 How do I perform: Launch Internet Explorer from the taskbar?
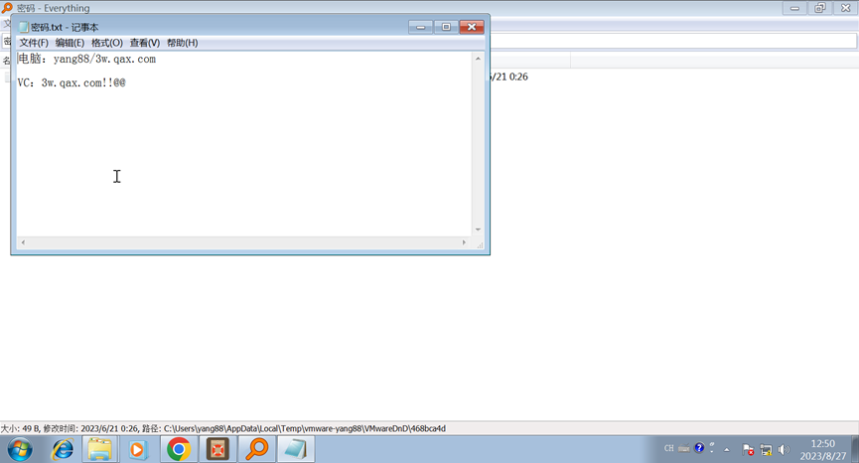click(61, 449)
